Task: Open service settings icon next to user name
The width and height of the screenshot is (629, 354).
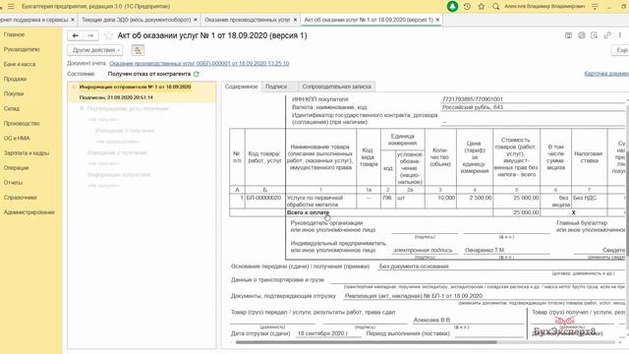Action: click(595, 7)
